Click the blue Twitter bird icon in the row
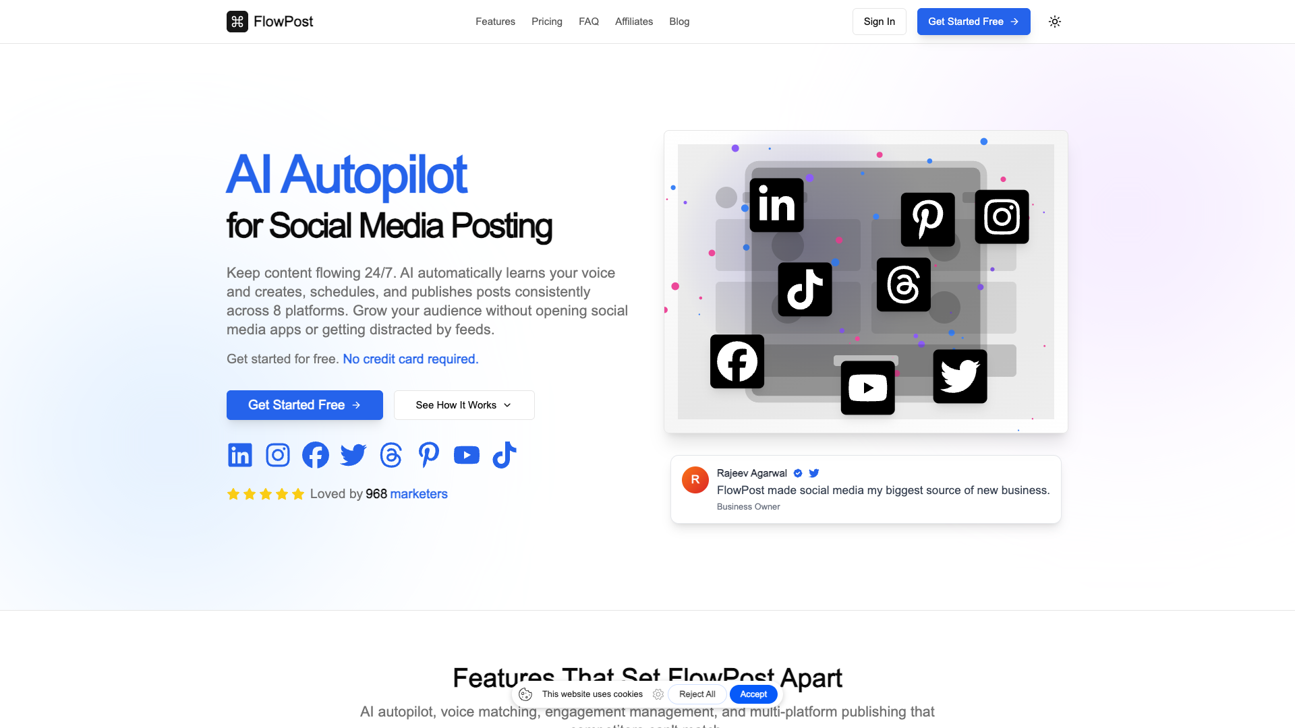Screen dimensions: 1295x728 pyautogui.click(x=353, y=455)
